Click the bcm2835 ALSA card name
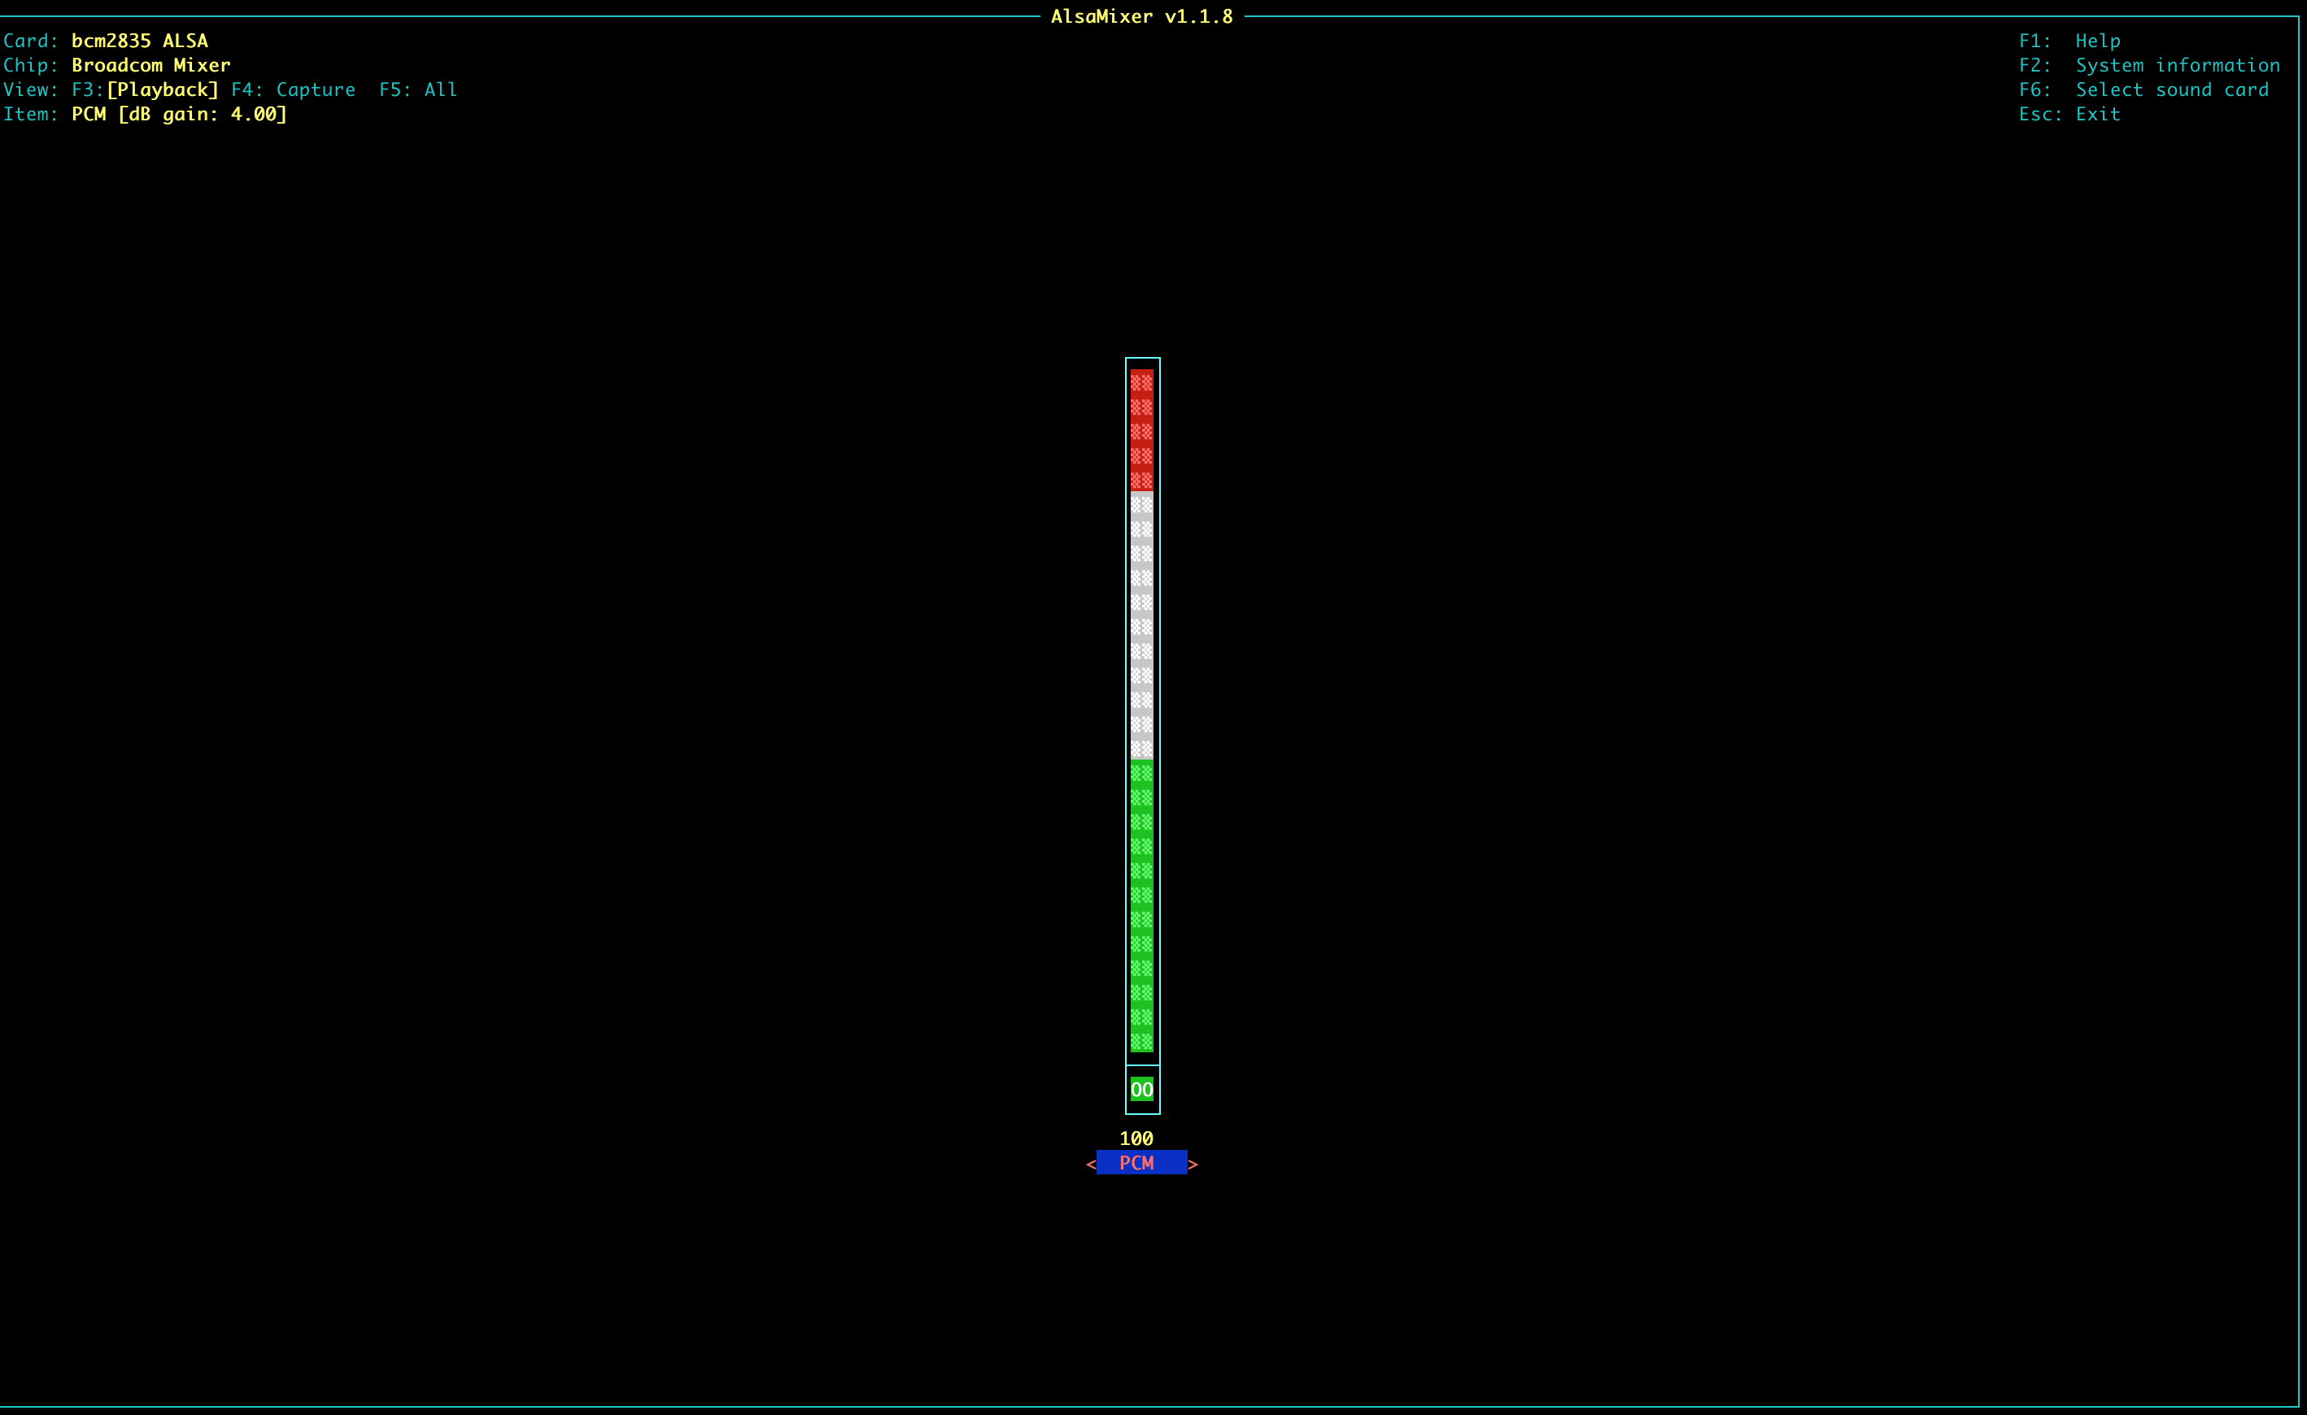This screenshot has height=1415, width=2307. coord(139,41)
